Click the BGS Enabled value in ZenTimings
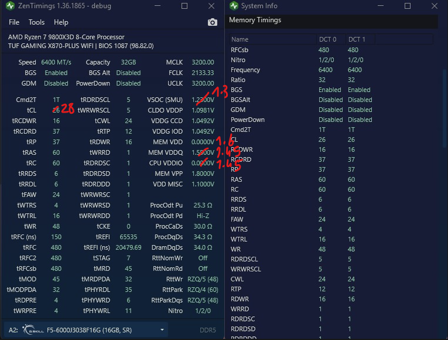Viewport: 448px width, 340px height. pyautogui.click(x=56, y=73)
